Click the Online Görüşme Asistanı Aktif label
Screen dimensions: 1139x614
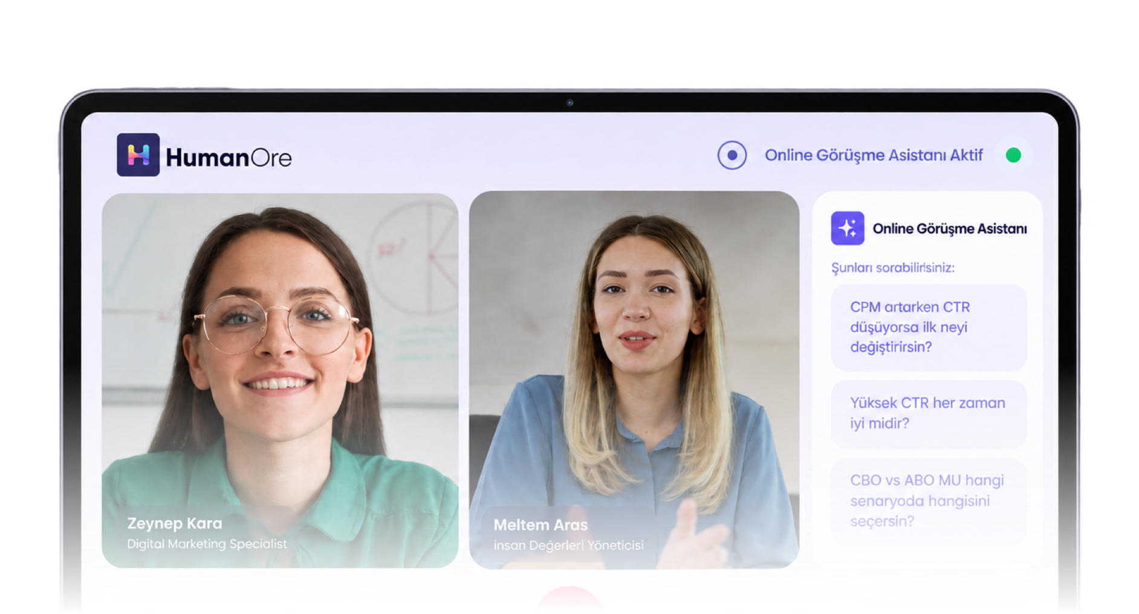click(874, 155)
